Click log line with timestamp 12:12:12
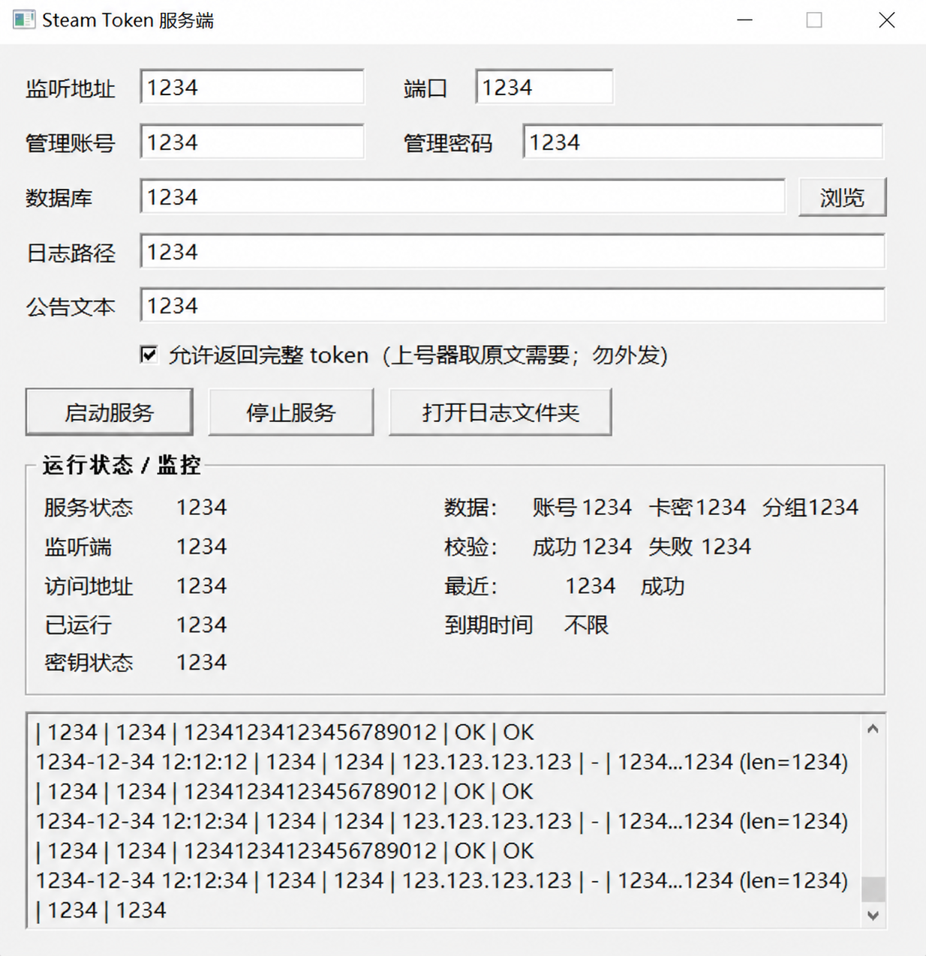The image size is (926, 956). click(x=442, y=762)
